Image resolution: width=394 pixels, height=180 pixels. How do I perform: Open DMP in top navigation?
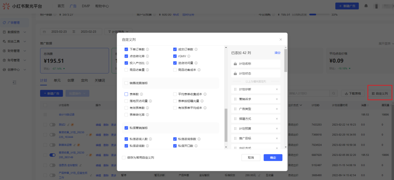point(86,6)
